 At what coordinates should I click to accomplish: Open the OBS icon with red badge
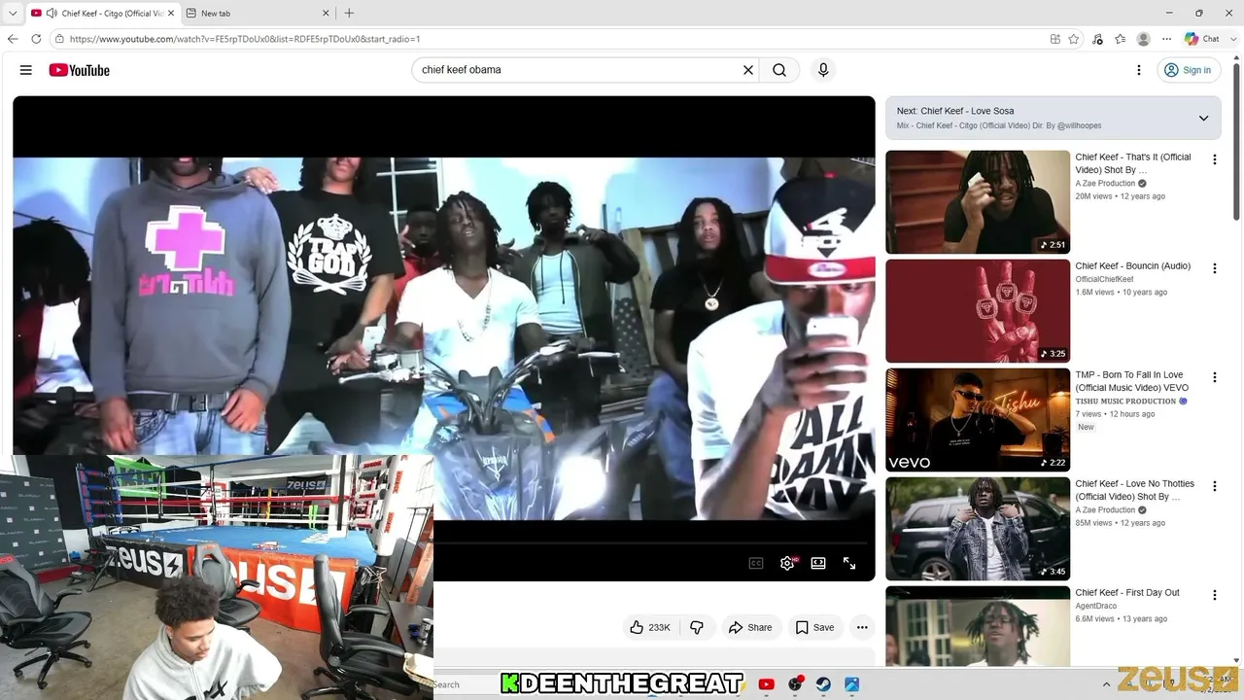[795, 684]
